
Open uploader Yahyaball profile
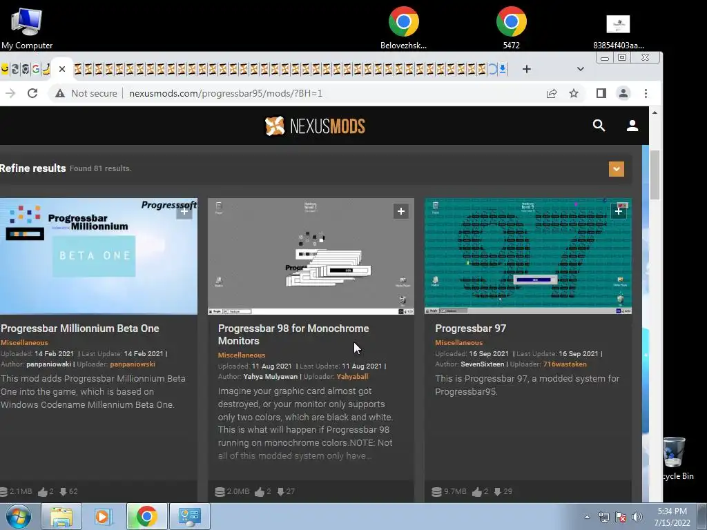(352, 376)
